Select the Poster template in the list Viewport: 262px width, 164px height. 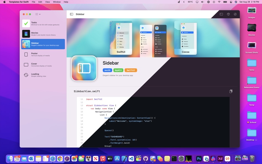[43, 54]
